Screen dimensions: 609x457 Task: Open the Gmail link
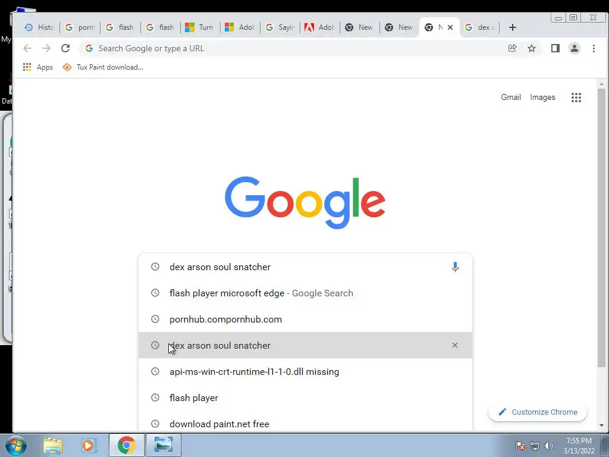pyautogui.click(x=511, y=97)
